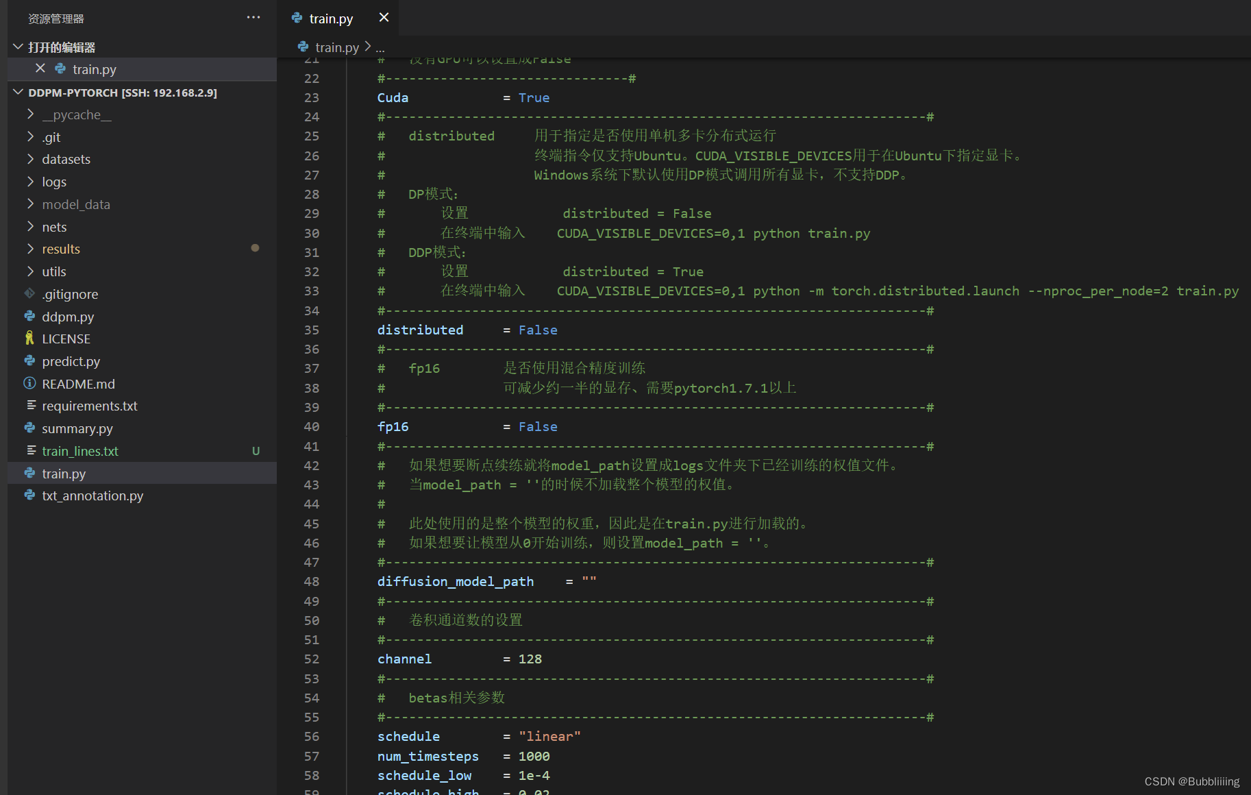Viewport: 1251px width, 795px height.
Task: Click False value on fp16 line
Action: (x=538, y=426)
